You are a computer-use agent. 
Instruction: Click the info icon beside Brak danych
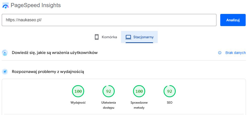[x=220, y=53]
